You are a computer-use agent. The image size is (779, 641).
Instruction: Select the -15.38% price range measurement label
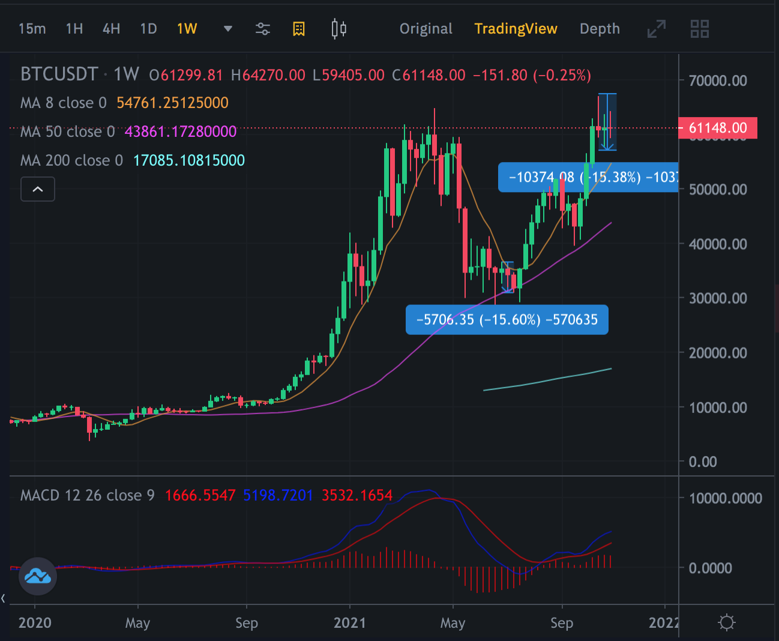coord(588,177)
